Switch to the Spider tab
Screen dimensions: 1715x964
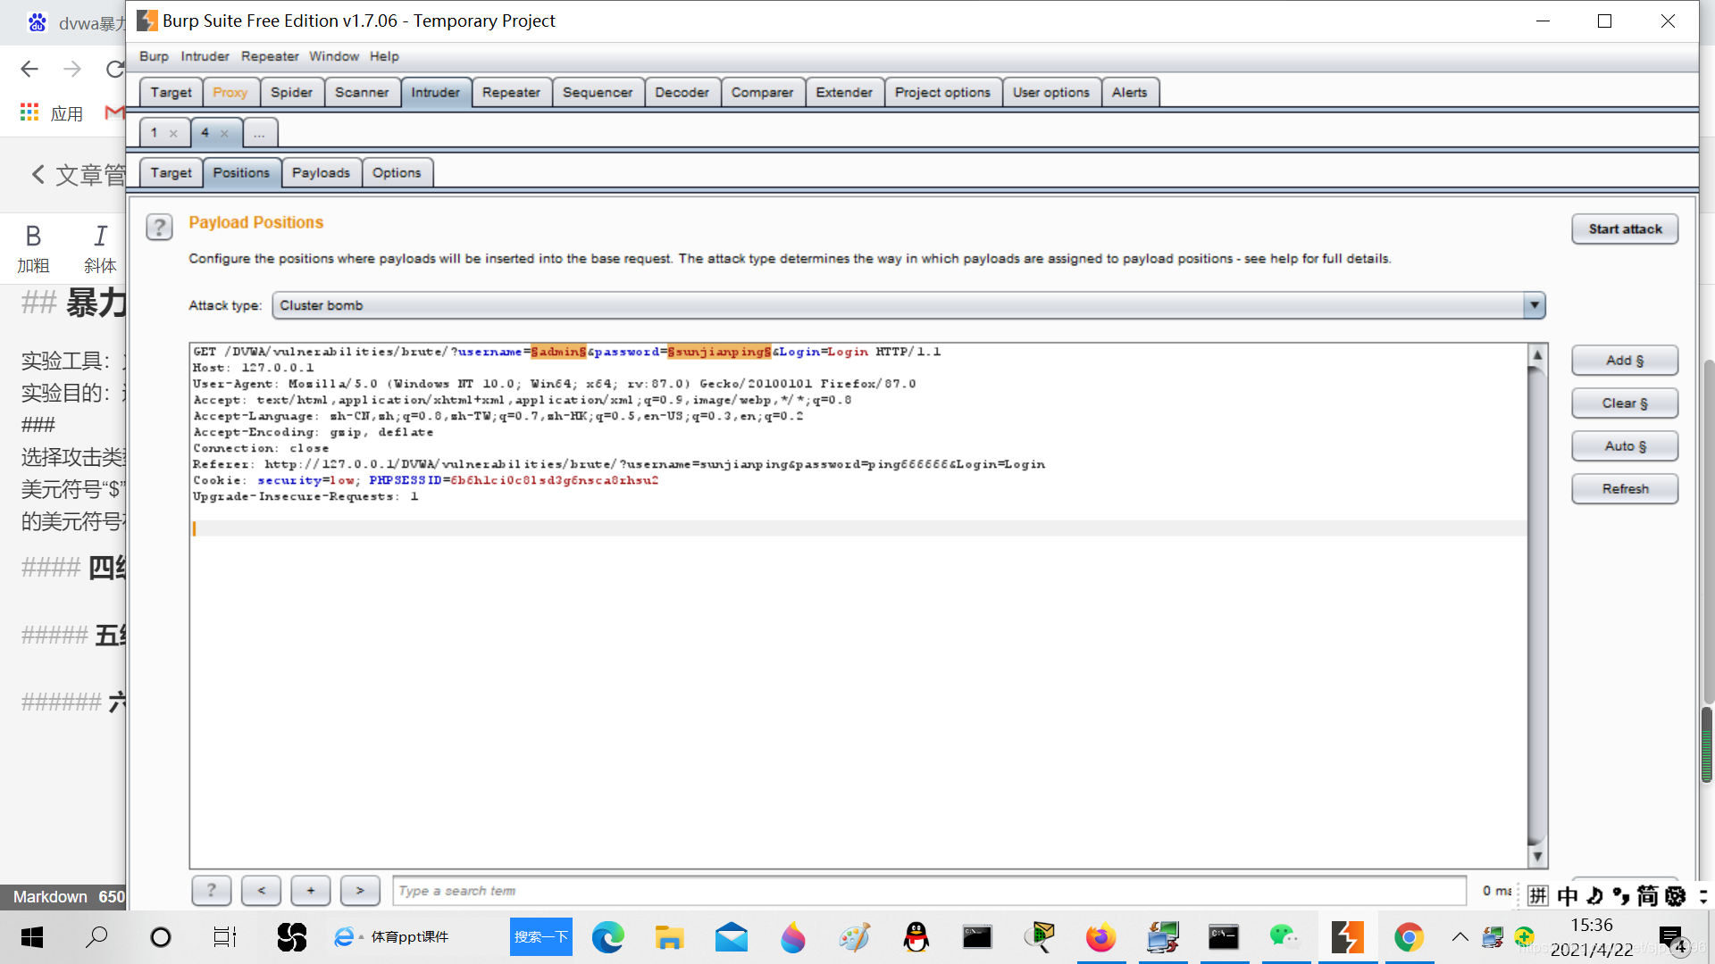[292, 92]
